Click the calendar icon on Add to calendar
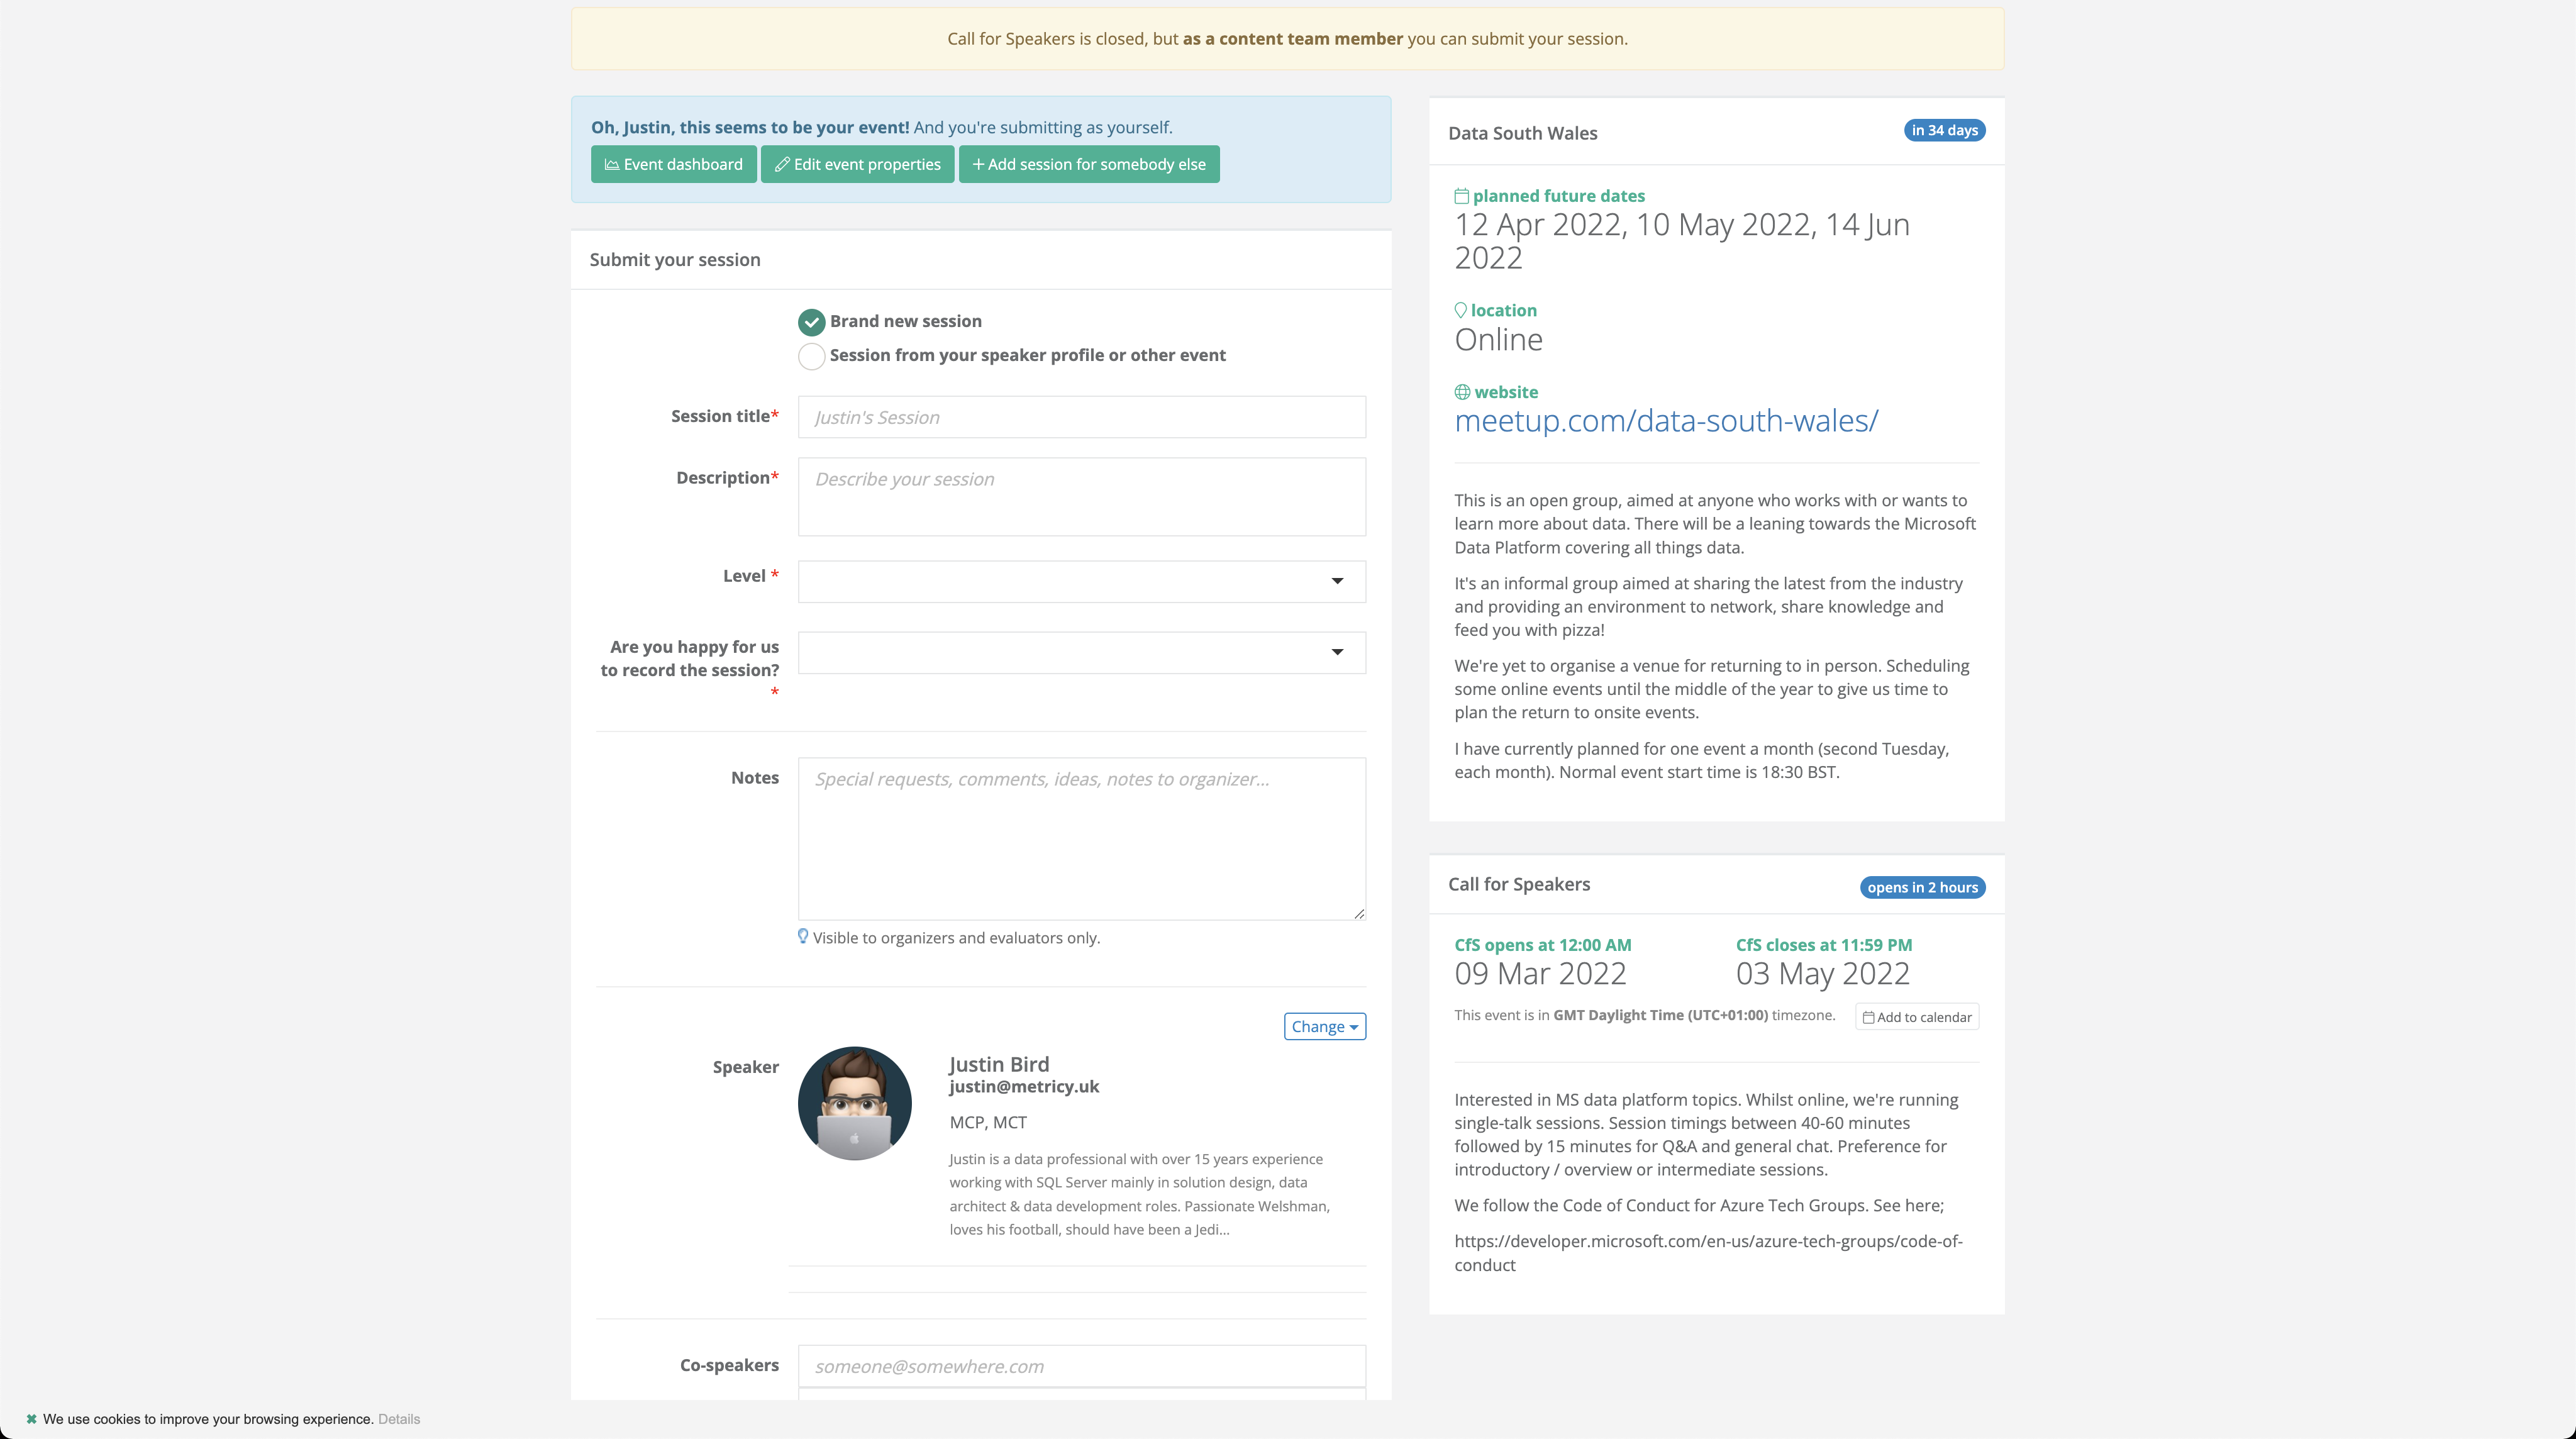This screenshot has height=1439, width=2576. 1868,1016
